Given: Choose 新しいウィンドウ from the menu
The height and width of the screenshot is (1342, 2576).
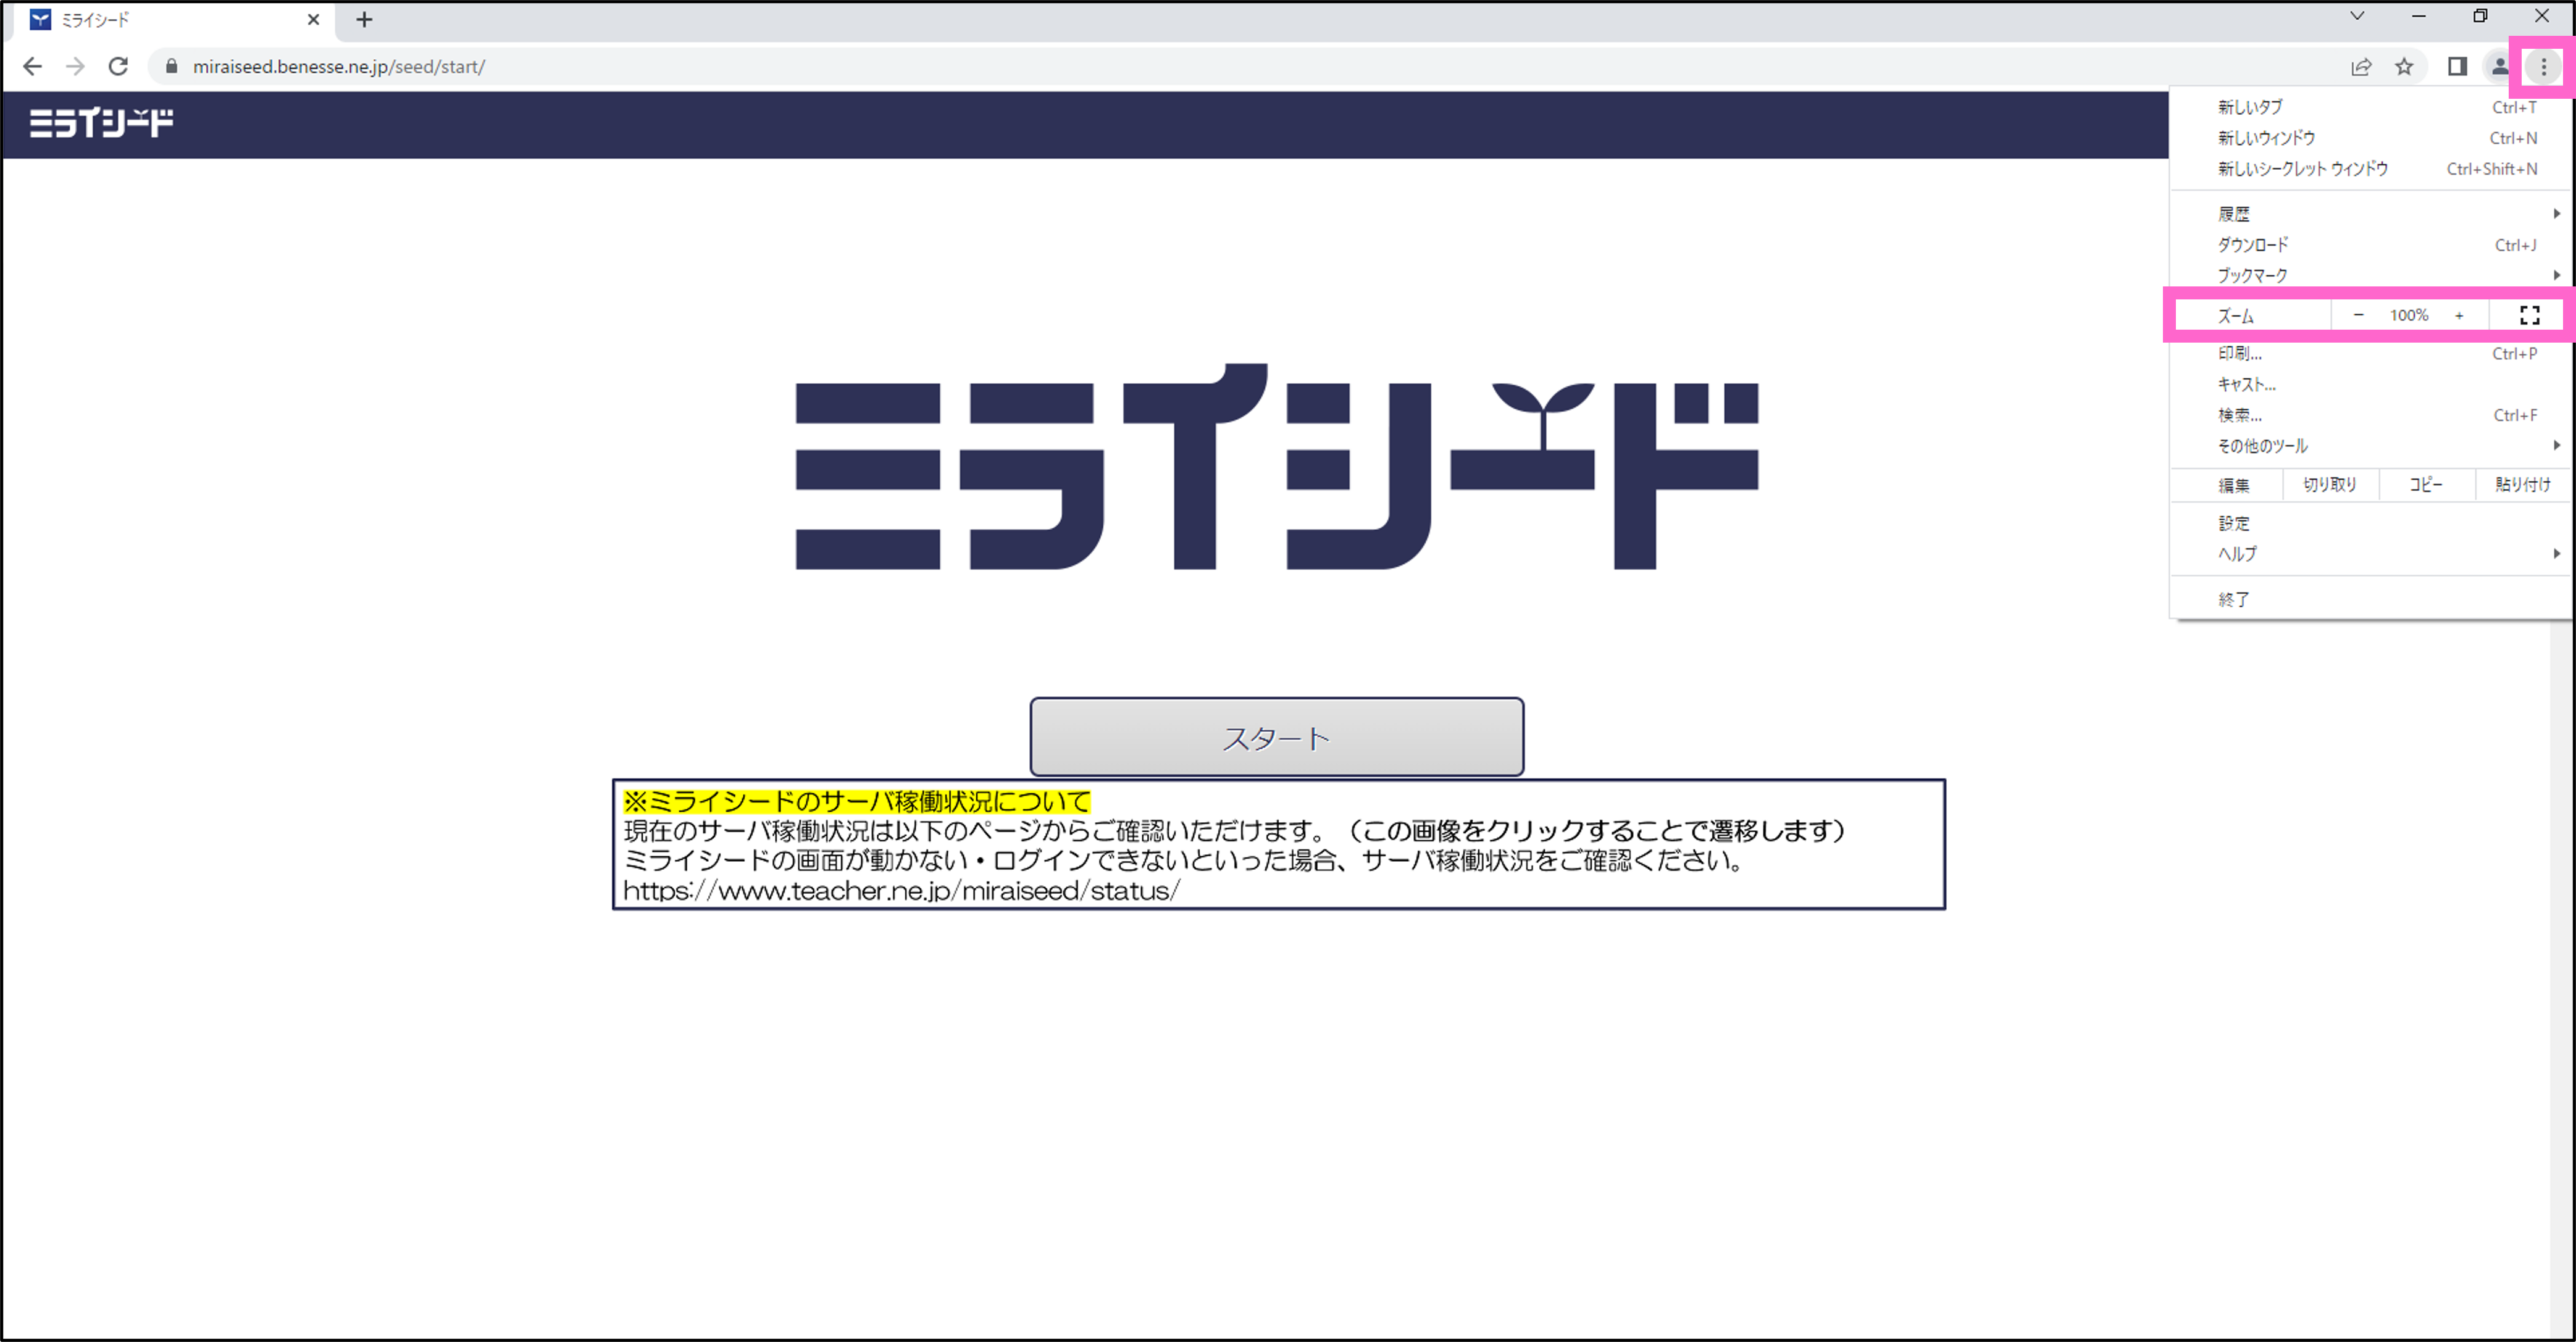Looking at the screenshot, I should [2370, 138].
